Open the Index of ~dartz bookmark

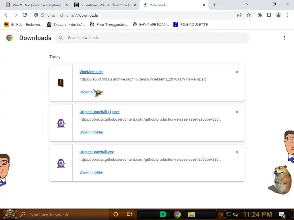click(x=66, y=25)
